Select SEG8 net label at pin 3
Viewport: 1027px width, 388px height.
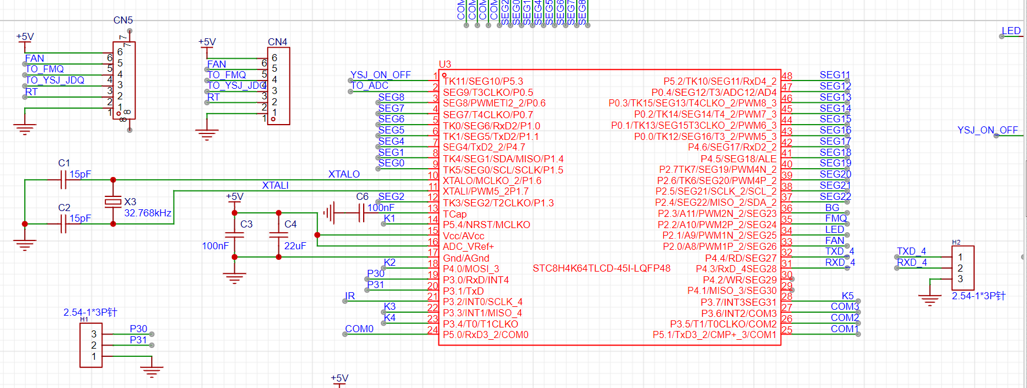(391, 97)
